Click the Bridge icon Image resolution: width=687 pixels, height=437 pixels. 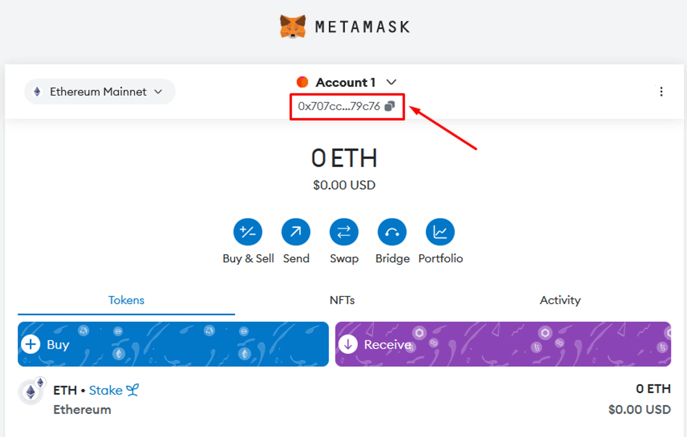click(392, 232)
